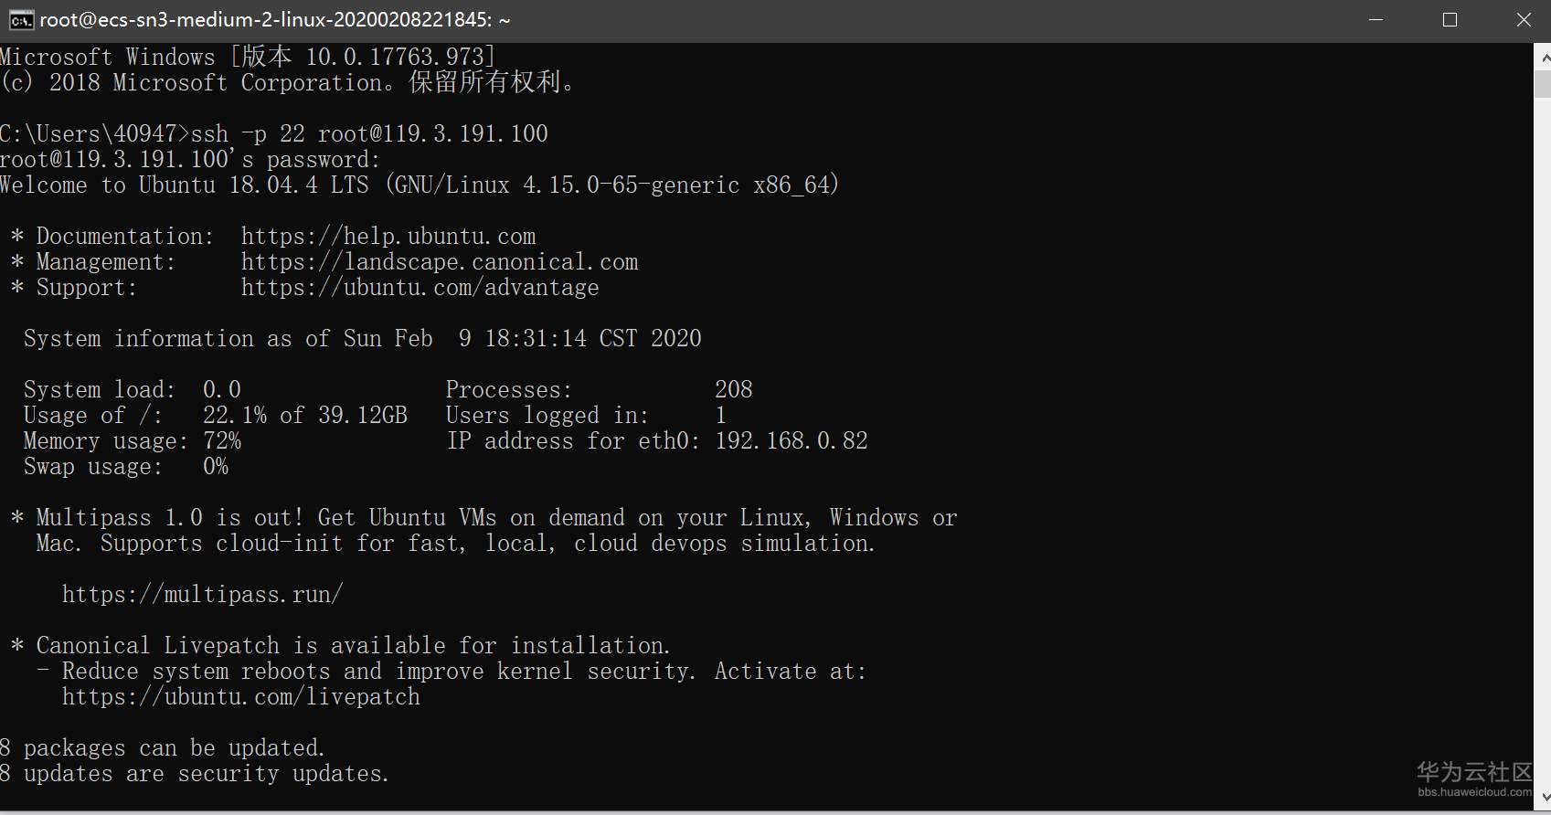Click the Huawei cloud community watermark logo
The height and width of the screenshot is (815, 1551).
[x=1473, y=772]
